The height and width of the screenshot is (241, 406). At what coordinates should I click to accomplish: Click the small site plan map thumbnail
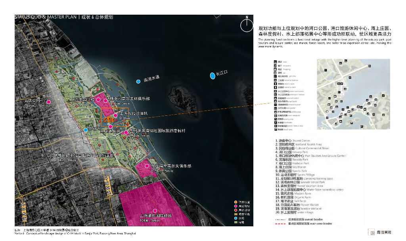point(353,94)
